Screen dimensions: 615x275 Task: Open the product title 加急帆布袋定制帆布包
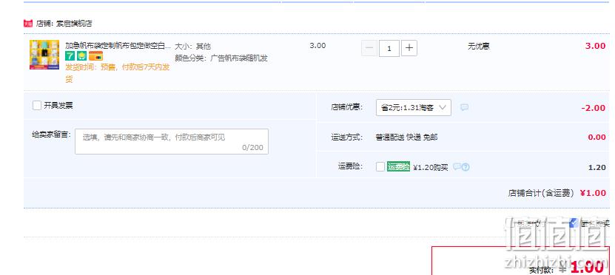(118, 45)
